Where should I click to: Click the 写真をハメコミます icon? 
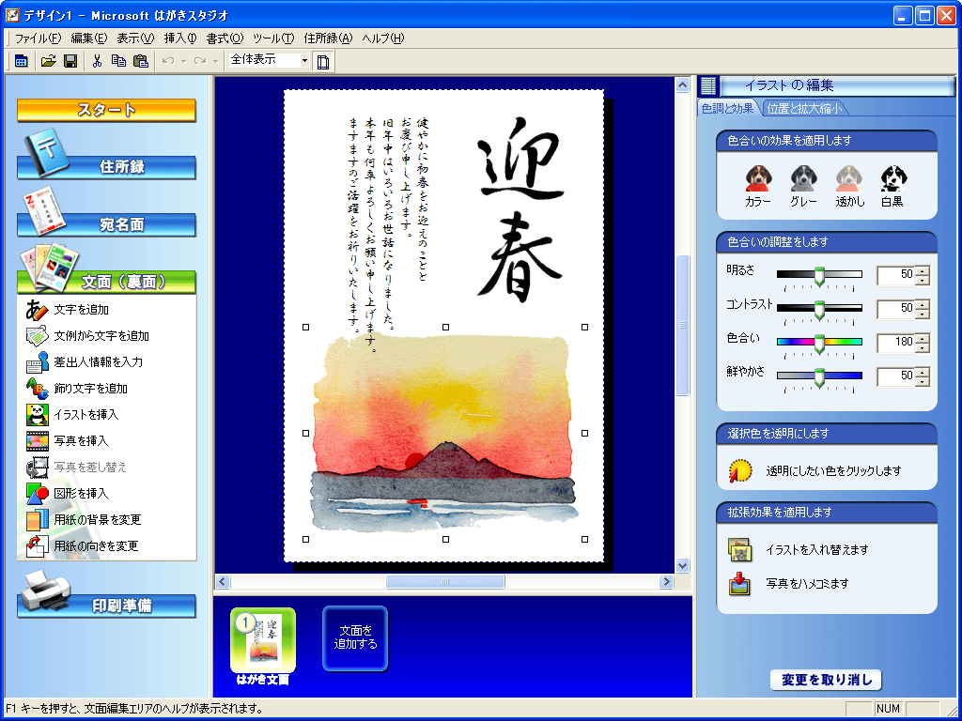click(740, 584)
